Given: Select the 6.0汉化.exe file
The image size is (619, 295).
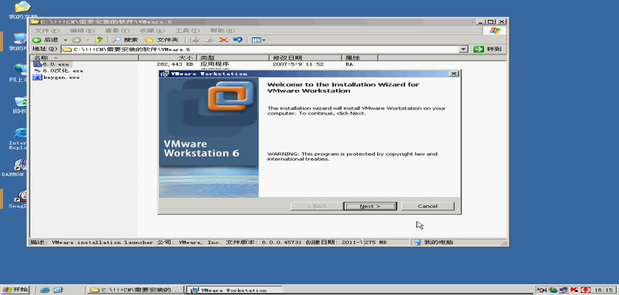Looking at the screenshot, I should (63, 71).
